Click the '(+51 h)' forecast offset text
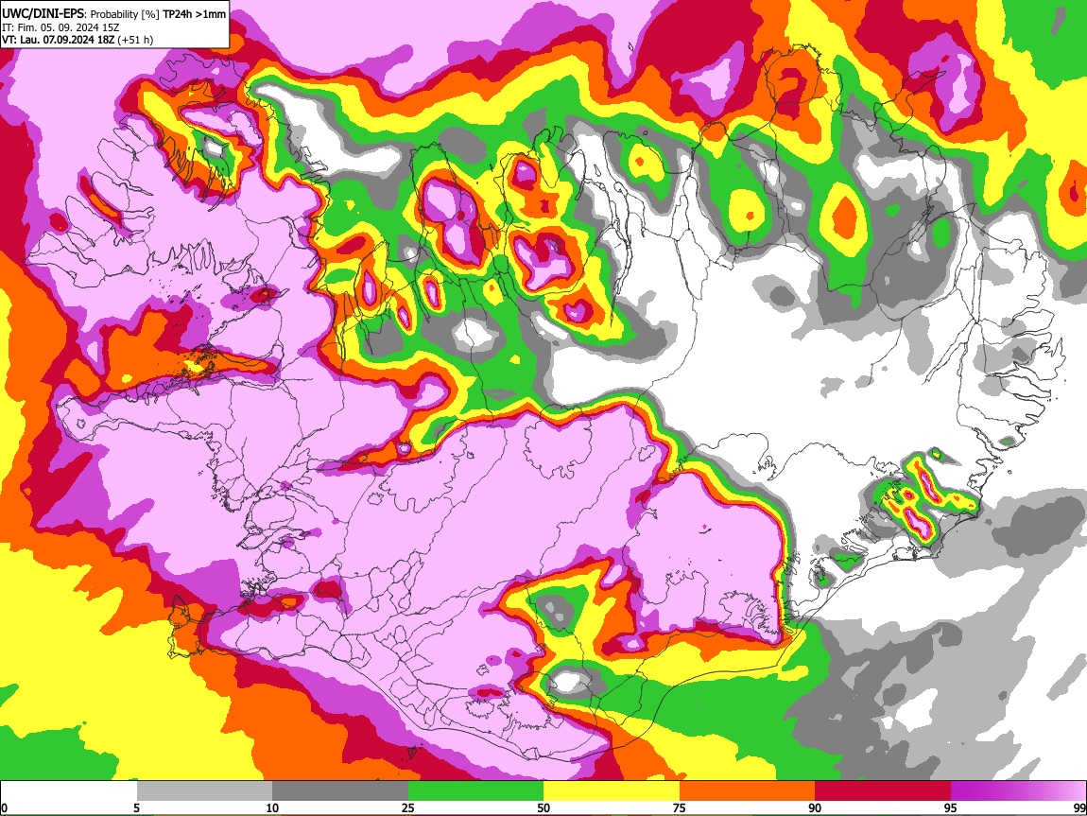Screen dimensions: 1087x816 [135, 40]
